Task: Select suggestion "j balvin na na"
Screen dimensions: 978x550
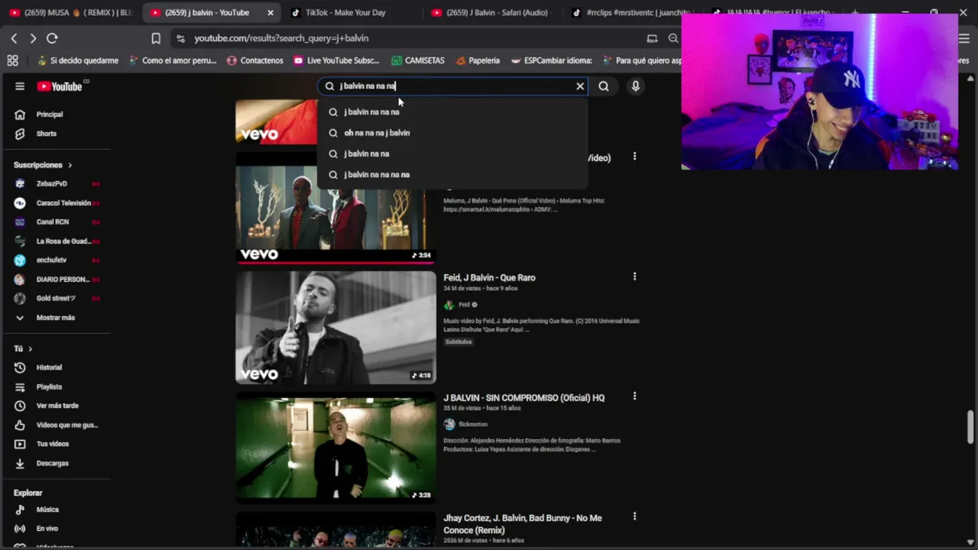Action: [x=452, y=154]
